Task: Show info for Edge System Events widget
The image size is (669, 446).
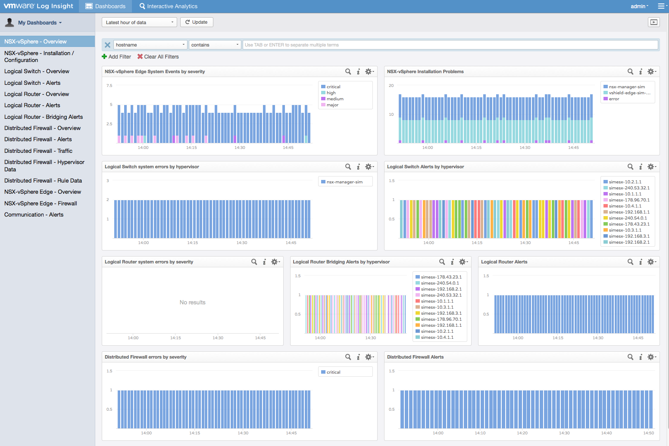Action: tap(358, 71)
